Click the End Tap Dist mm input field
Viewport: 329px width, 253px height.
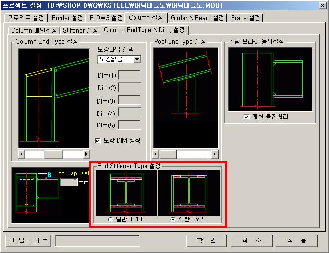coord(69,182)
